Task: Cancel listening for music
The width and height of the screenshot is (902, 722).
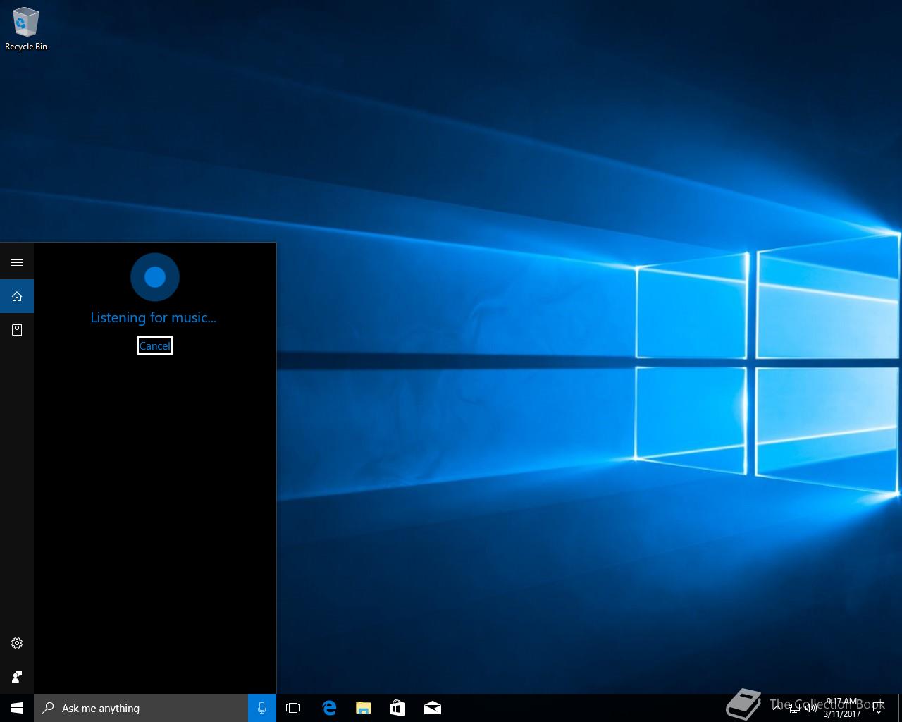Action: (155, 345)
